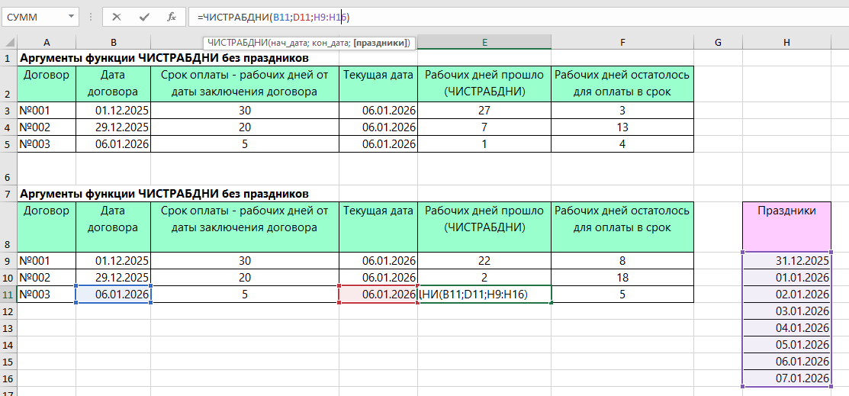
Task: Select column A header
Action: pyautogui.click(x=47, y=43)
